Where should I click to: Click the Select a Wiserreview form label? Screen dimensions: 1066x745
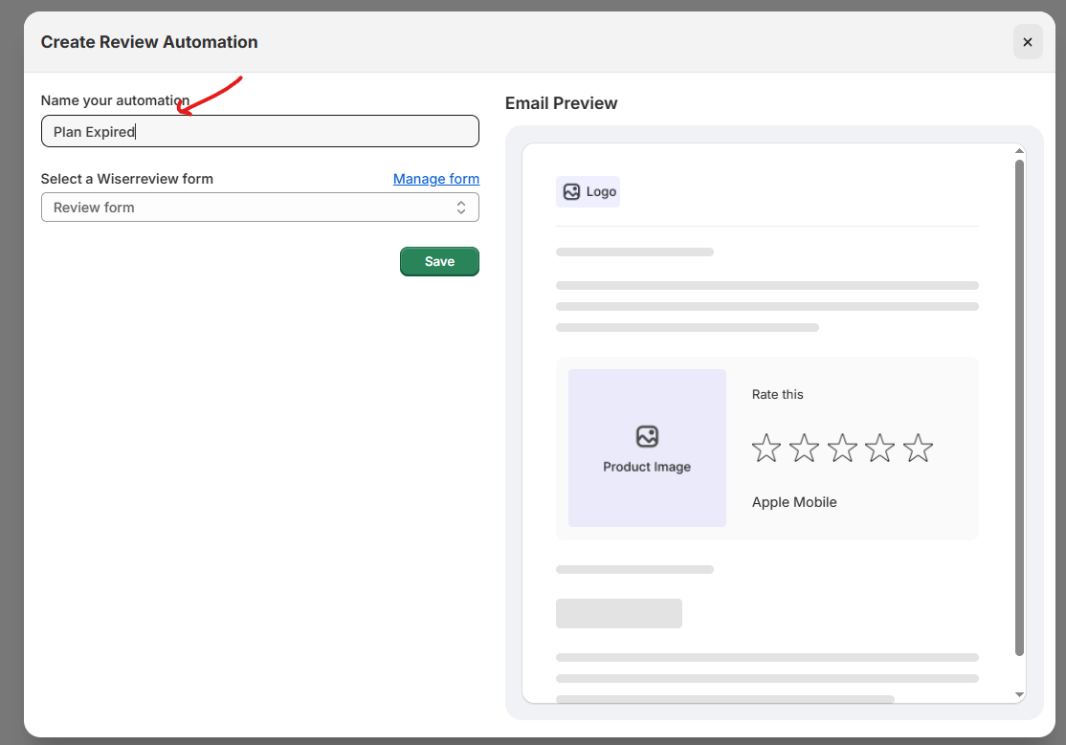126,179
